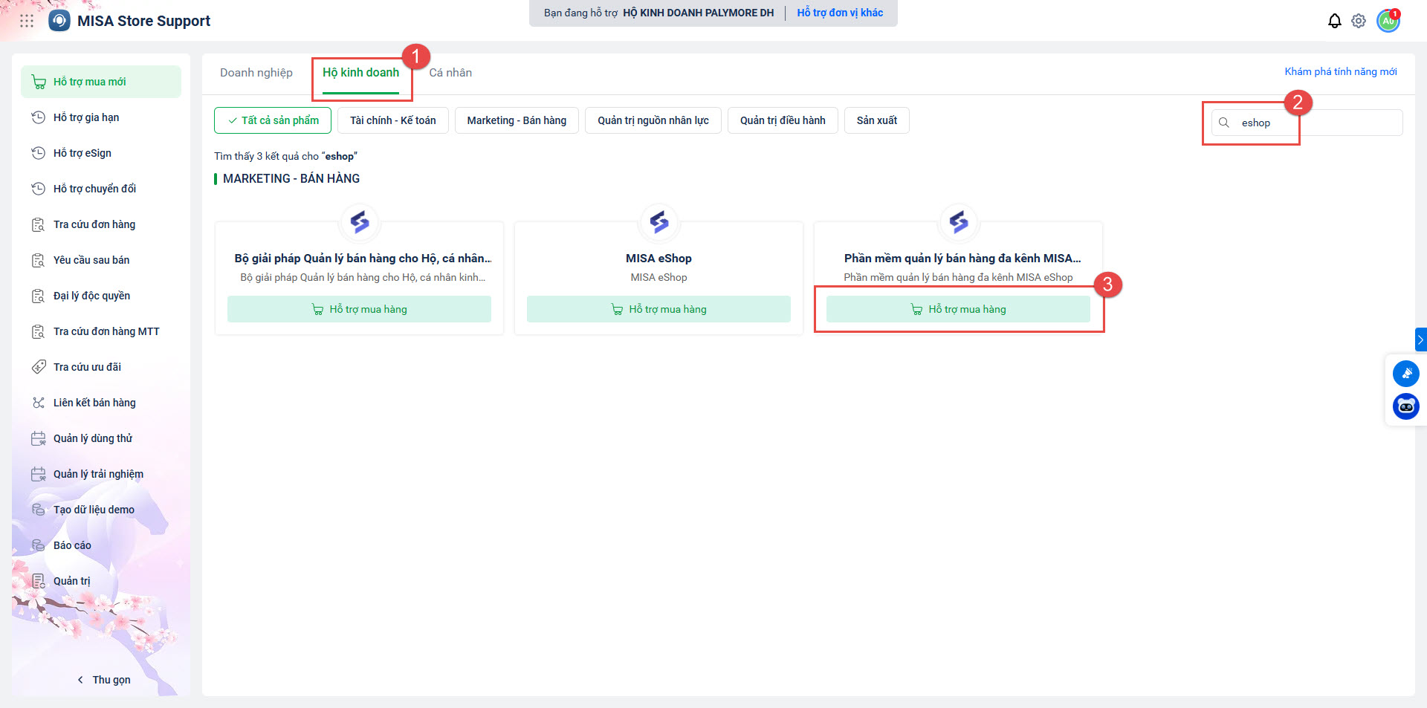Image resolution: width=1427 pixels, height=708 pixels.
Task: Filter by Quản trị điều hành
Action: [x=783, y=120]
